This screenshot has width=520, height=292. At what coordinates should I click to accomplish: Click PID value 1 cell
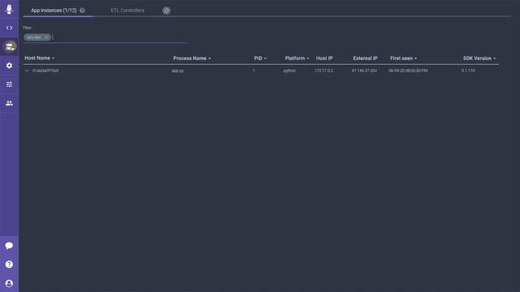click(253, 71)
